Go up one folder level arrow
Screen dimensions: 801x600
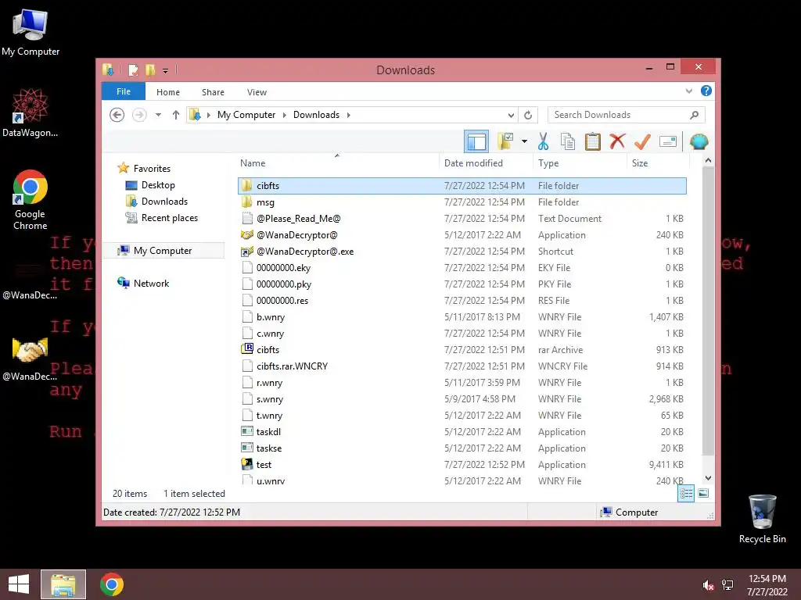pos(176,115)
